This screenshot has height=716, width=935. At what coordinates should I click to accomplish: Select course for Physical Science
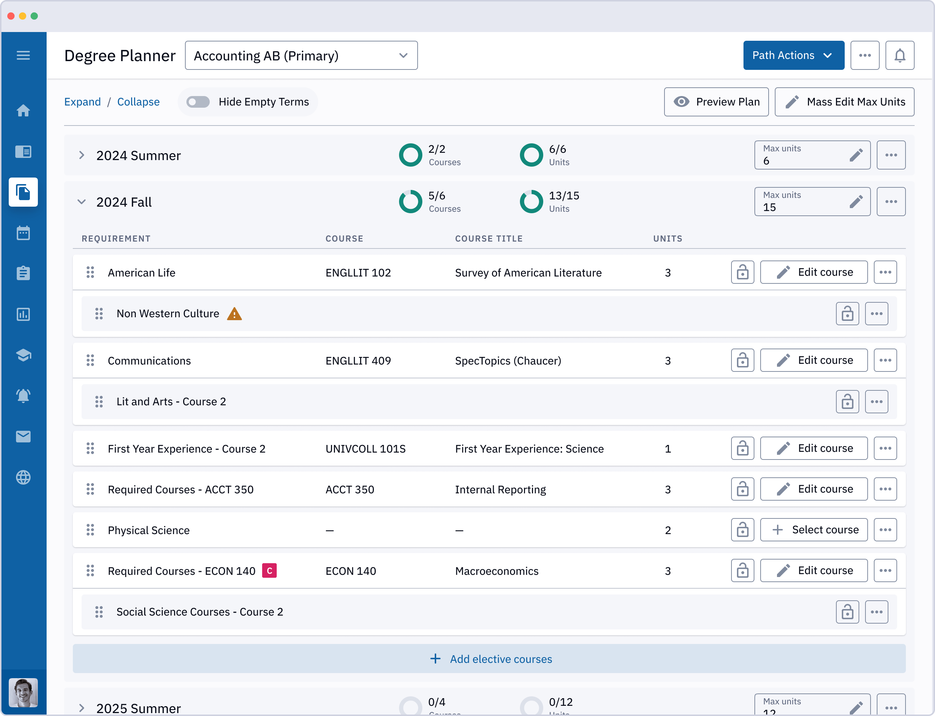point(813,530)
